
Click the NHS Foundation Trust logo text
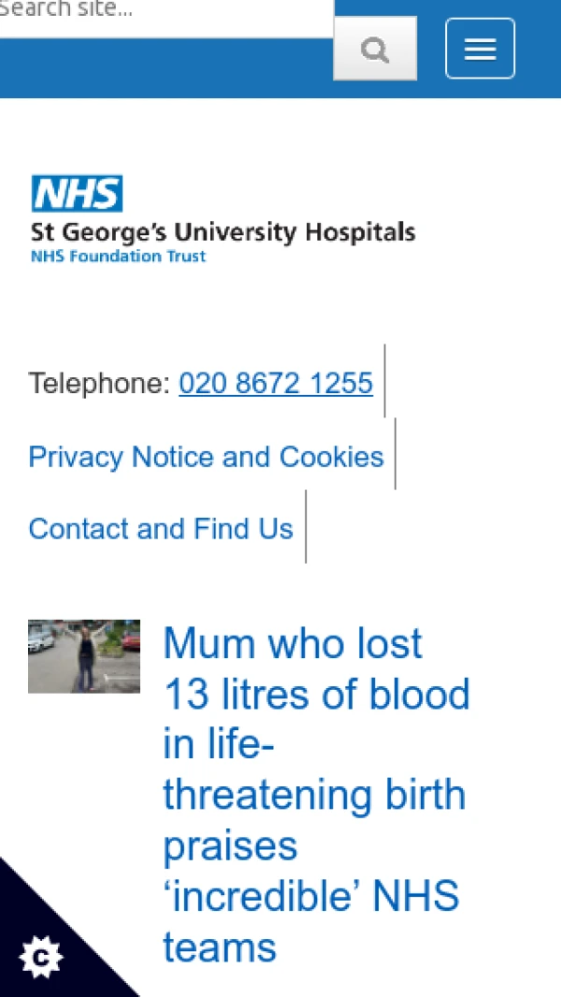(x=118, y=256)
